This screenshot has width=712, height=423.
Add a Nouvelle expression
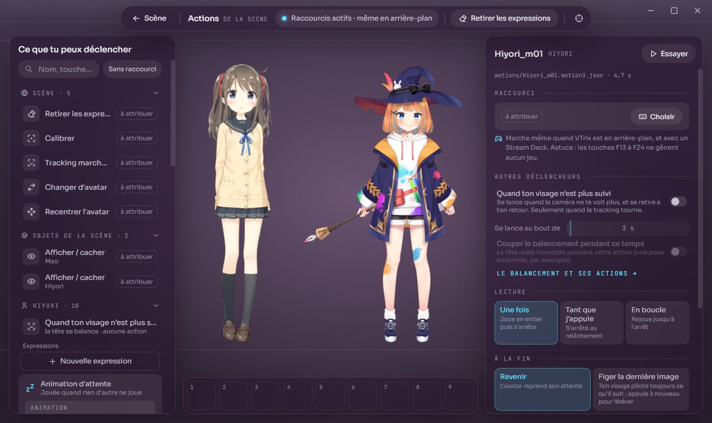(x=90, y=361)
